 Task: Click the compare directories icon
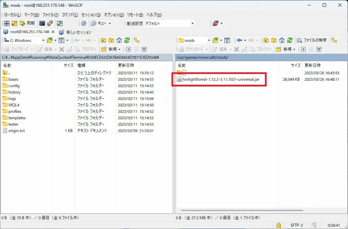[7, 23]
